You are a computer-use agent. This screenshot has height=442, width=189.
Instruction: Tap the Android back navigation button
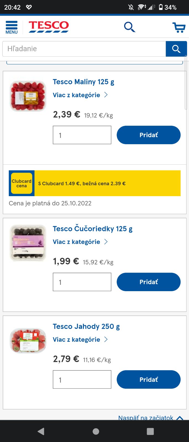coord(41,431)
